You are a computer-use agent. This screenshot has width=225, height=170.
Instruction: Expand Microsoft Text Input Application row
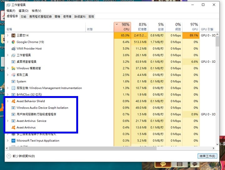click(8, 141)
